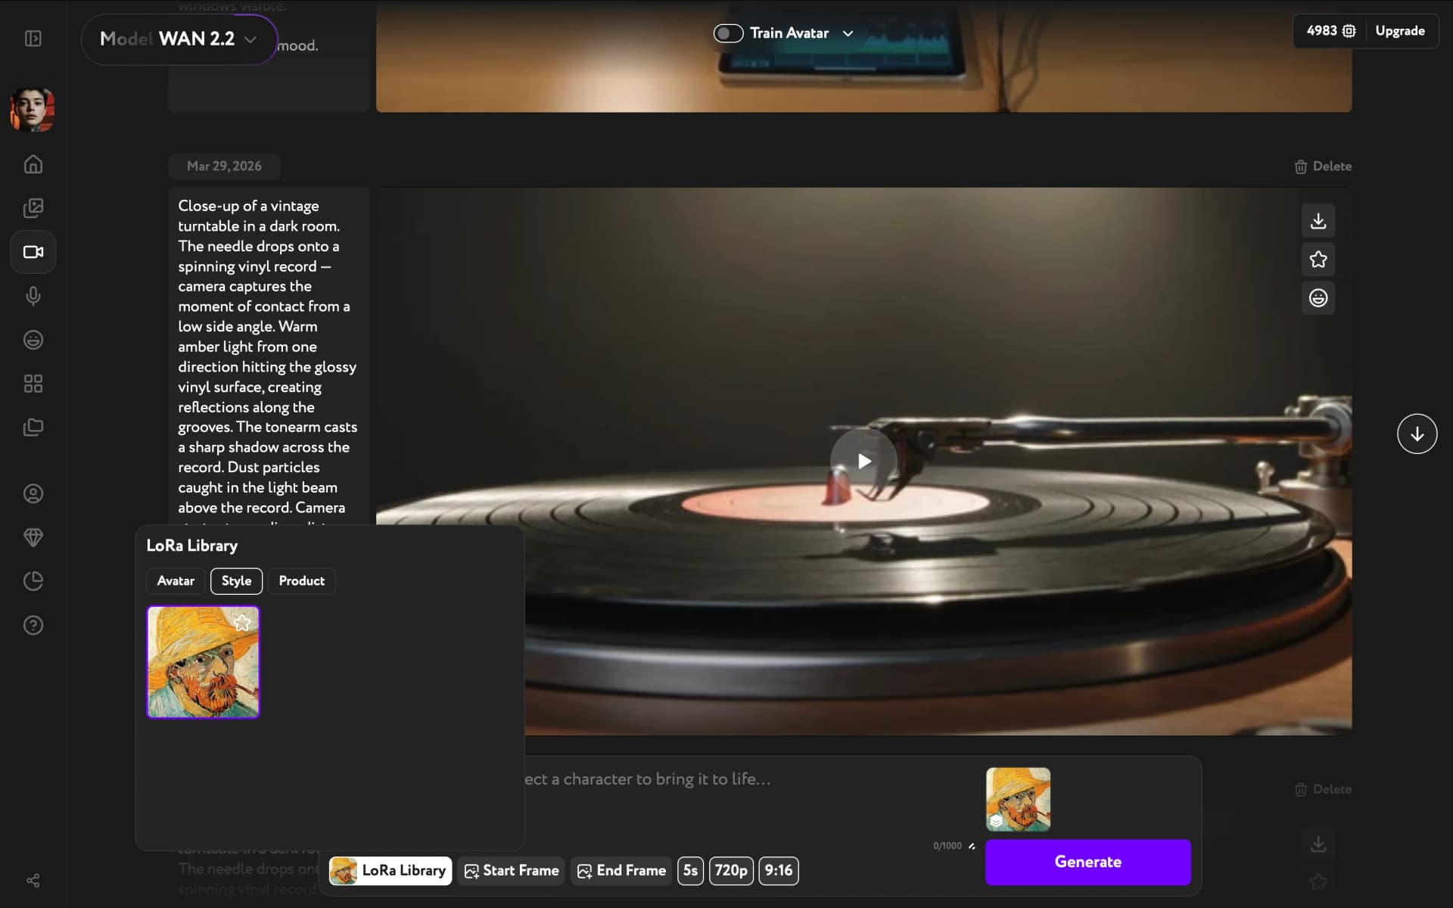Image resolution: width=1453 pixels, height=908 pixels.
Task: Select the Product tab in LoRa Library
Action: tap(301, 580)
